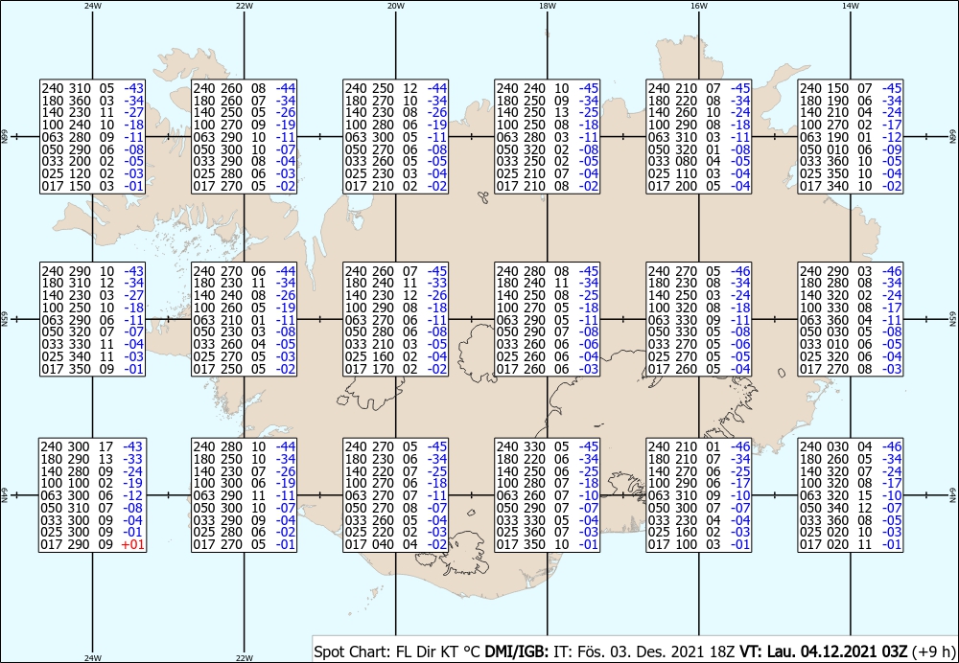959x663 pixels.
Task: Click the row '180 360 03 -34'
Action: point(92,101)
